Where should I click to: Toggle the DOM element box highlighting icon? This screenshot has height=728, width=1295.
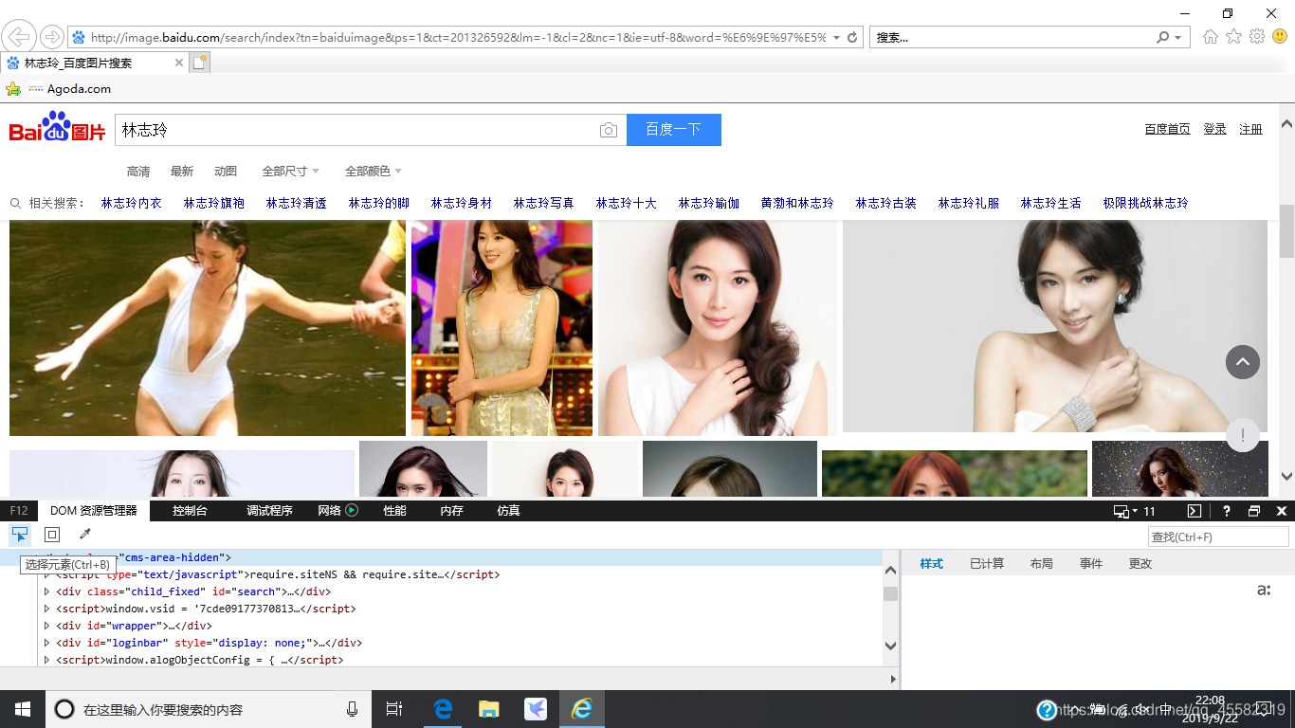(52, 535)
